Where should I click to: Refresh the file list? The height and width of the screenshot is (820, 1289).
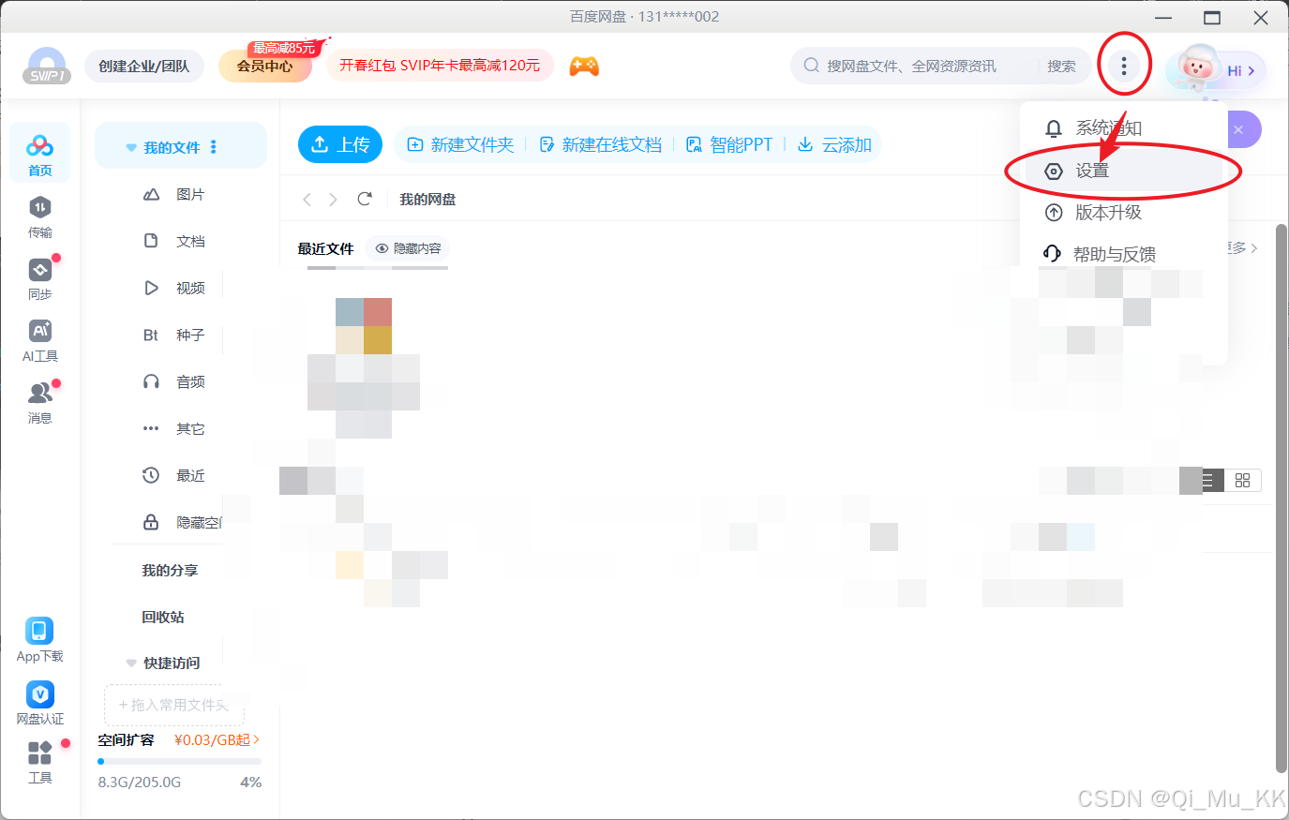pos(365,199)
